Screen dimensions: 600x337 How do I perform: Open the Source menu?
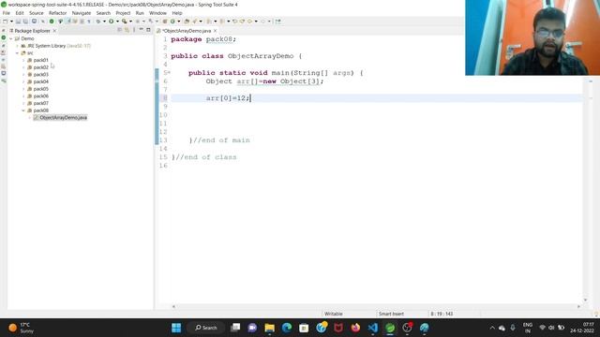pyautogui.click(x=37, y=13)
